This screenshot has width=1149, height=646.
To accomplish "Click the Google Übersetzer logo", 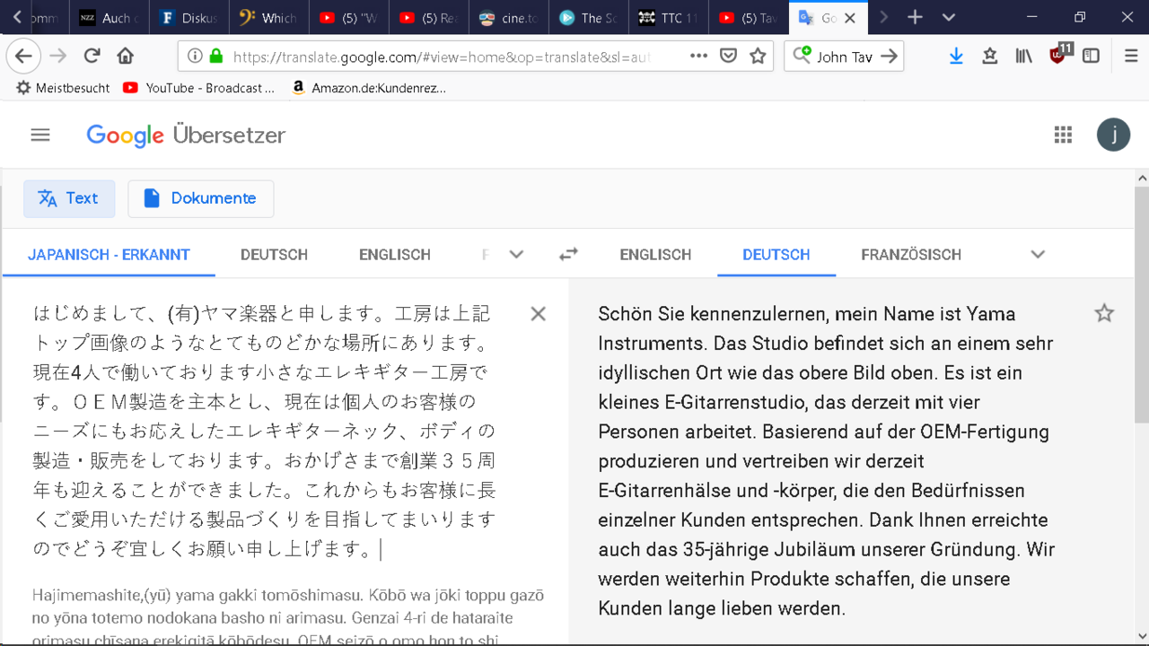I will (x=186, y=135).
